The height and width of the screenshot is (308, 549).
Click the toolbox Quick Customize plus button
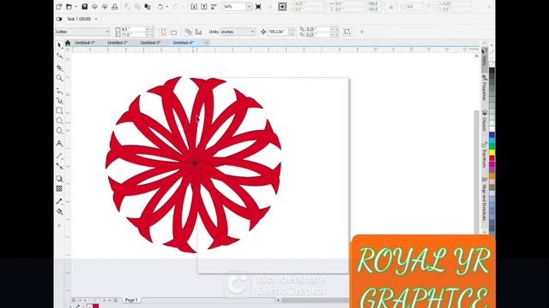pyautogui.click(x=59, y=226)
